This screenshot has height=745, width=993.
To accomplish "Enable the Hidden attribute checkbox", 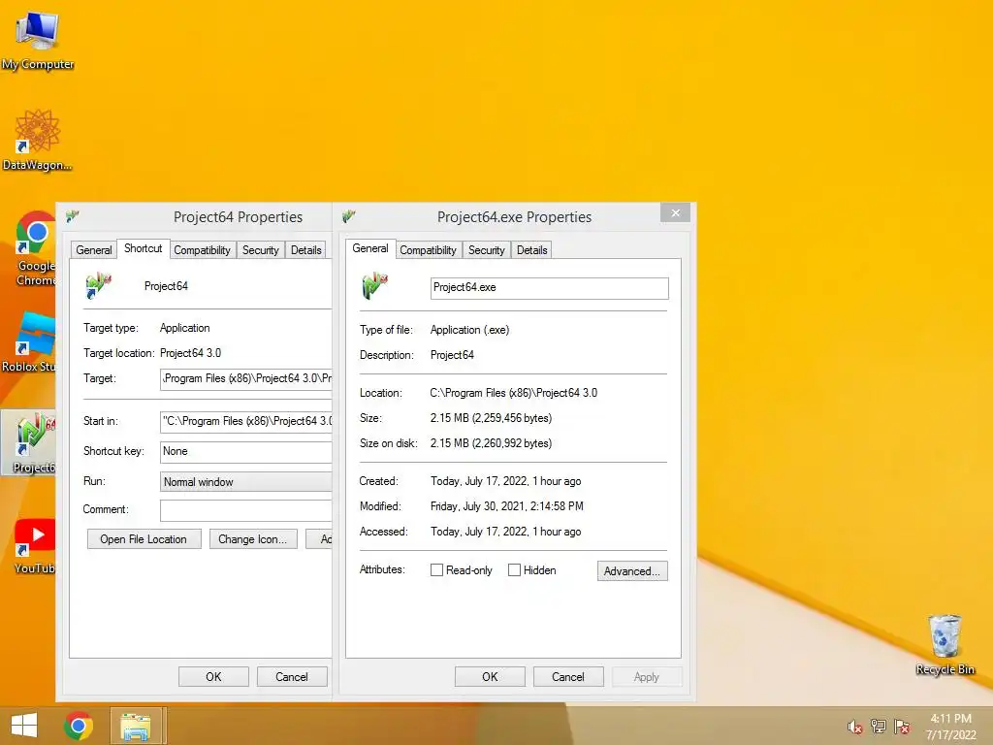I will tap(514, 570).
